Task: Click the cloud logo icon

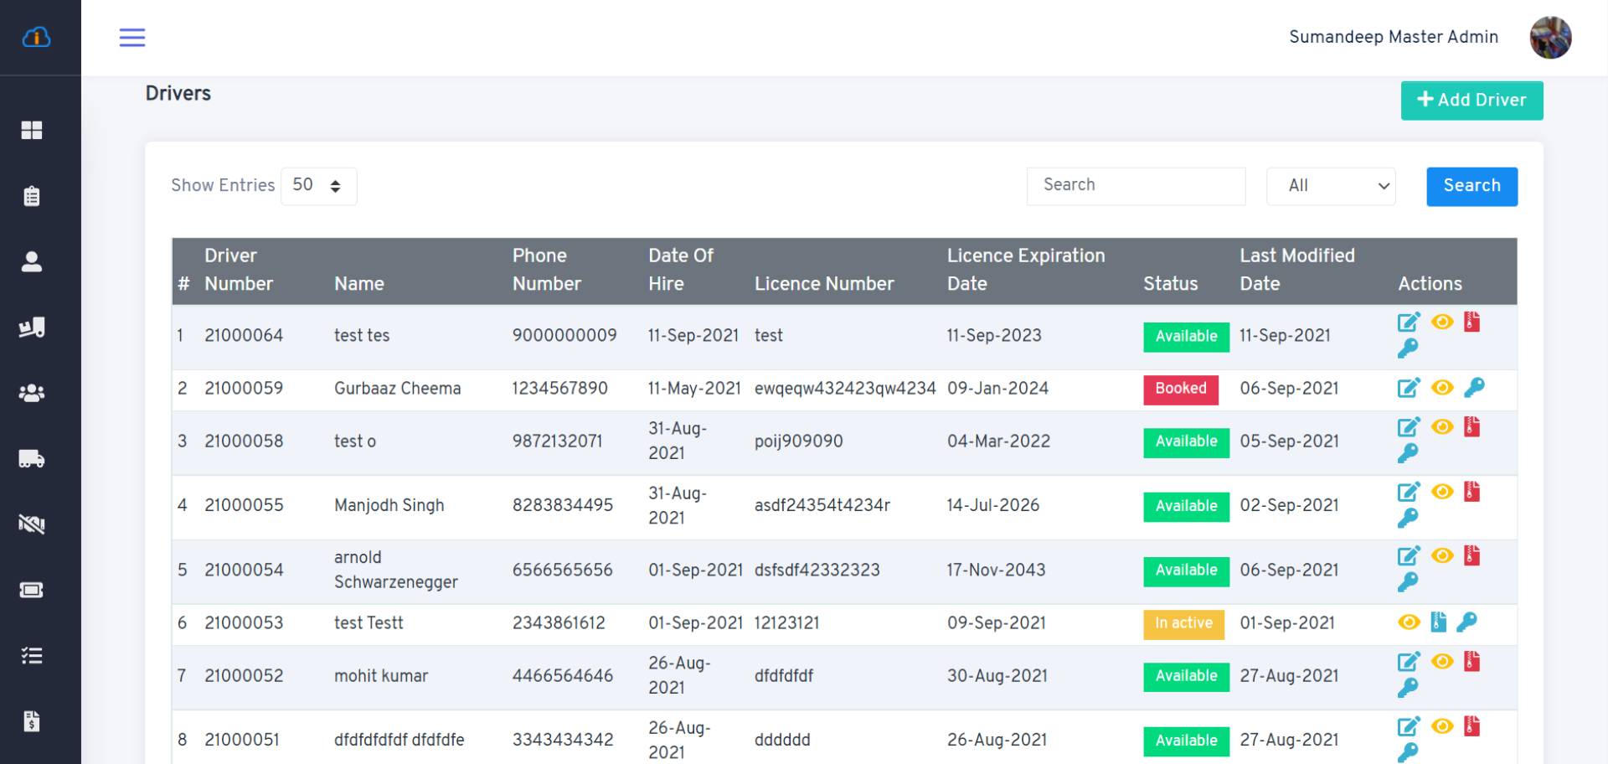Action: (36, 37)
